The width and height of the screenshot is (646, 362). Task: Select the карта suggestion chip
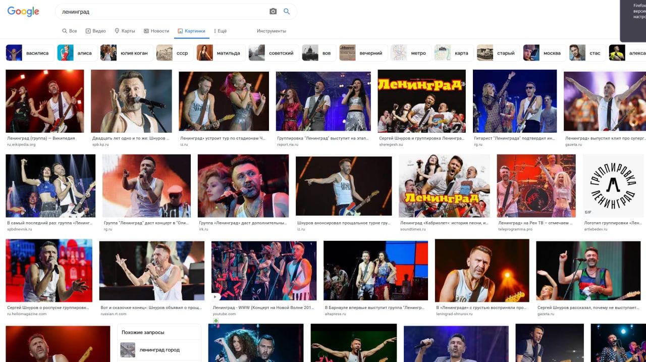click(x=453, y=53)
